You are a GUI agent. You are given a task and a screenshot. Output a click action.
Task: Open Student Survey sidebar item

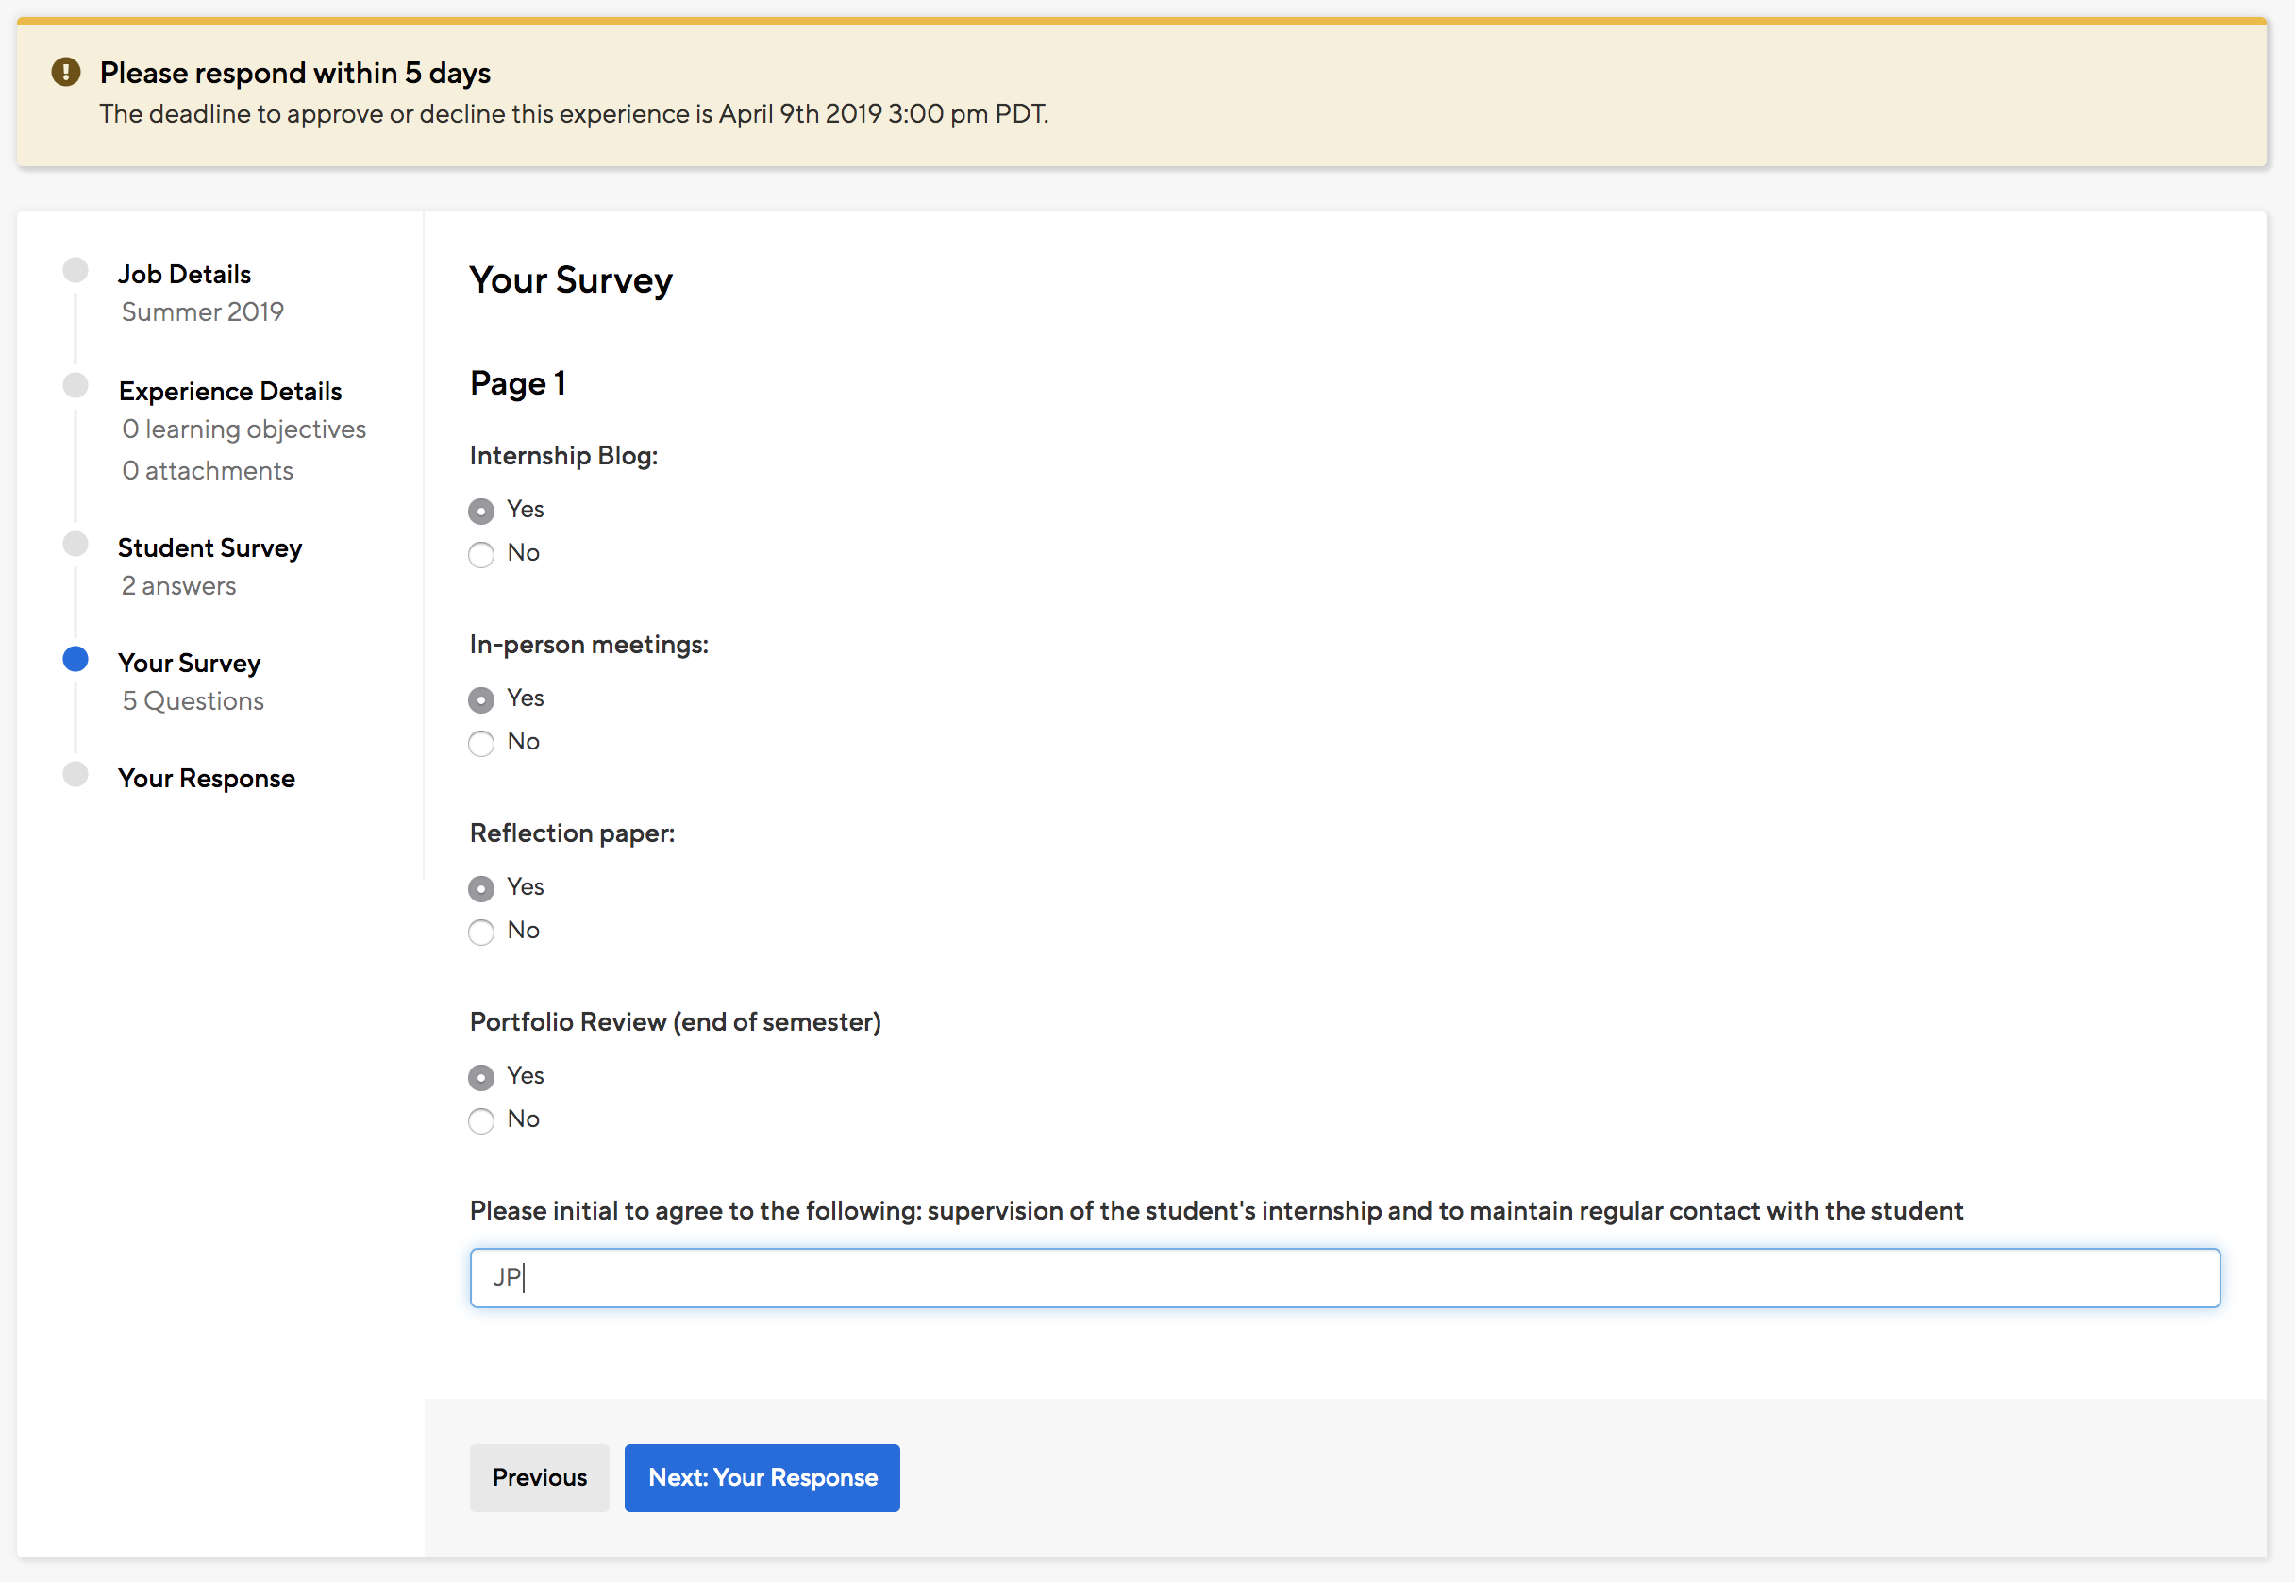point(209,548)
